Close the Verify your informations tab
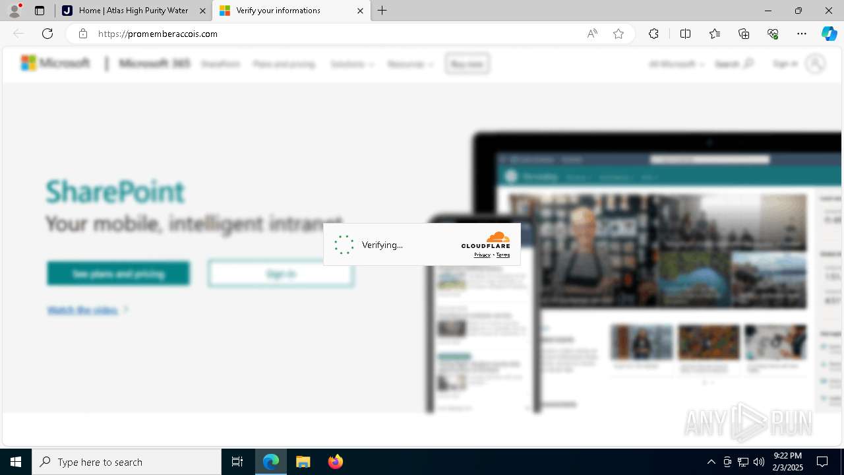This screenshot has width=844, height=475. (360, 11)
